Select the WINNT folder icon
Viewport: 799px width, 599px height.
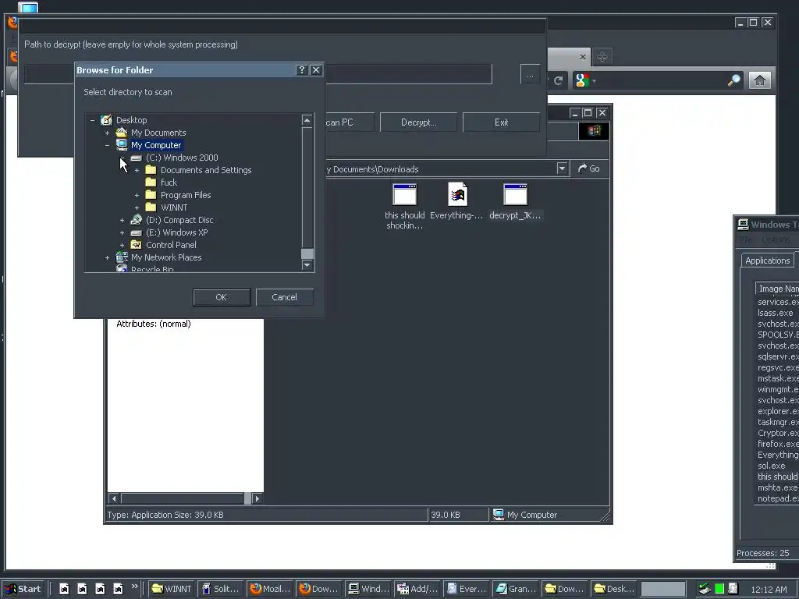pos(151,207)
